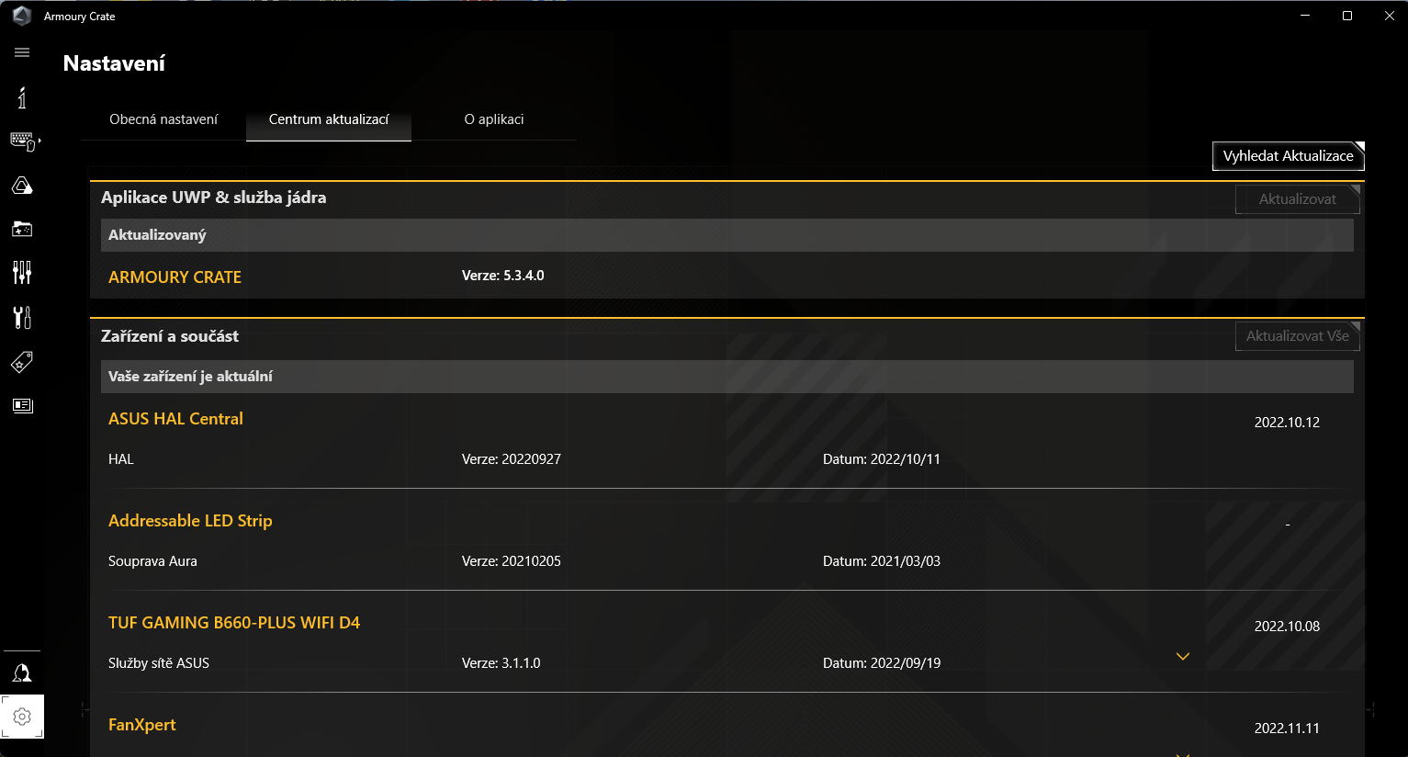Click the ASUS HAL Central entry title

(175, 419)
